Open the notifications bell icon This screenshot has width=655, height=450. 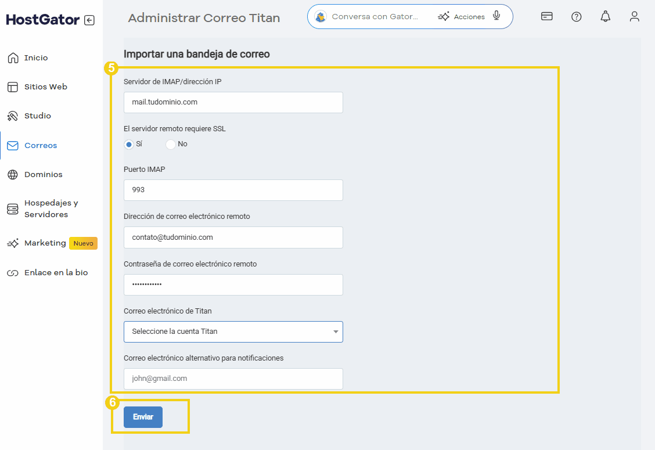[x=605, y=16]
